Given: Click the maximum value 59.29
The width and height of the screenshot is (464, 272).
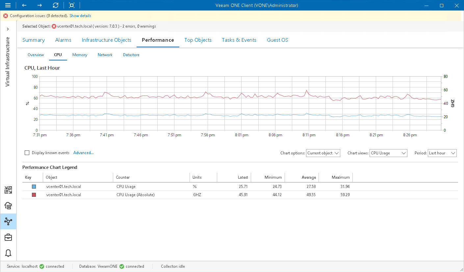Looking at the screenshot, I should [345, 195].
